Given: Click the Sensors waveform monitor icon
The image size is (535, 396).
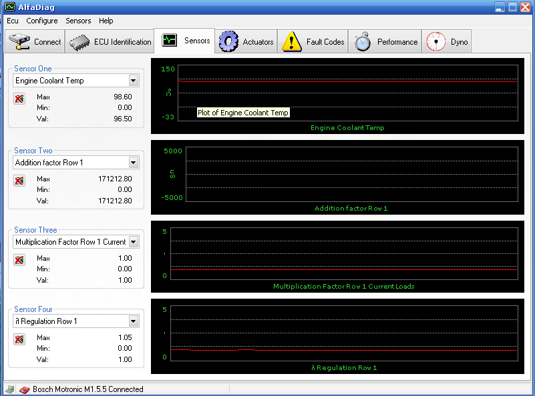Looking at the screenshot, I should pyautogui.click(x=170, y=41).
